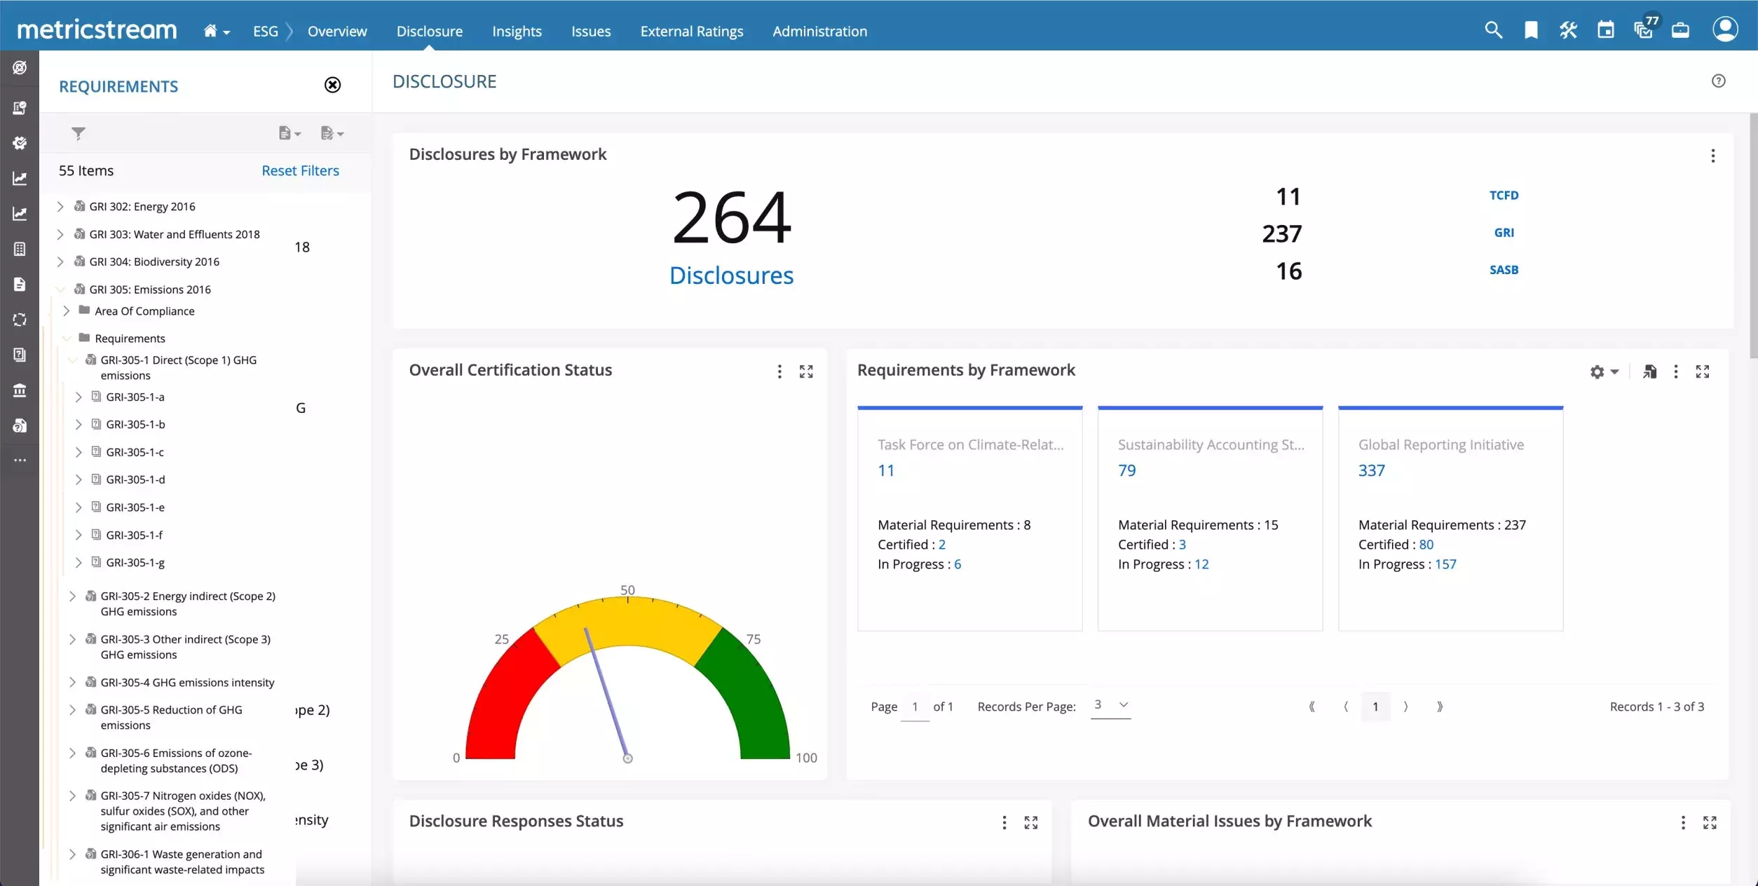Open the edit document dropdown icon
This screenshot has width=1758, height=886.
pyautogui.click(x=332, y=133)
